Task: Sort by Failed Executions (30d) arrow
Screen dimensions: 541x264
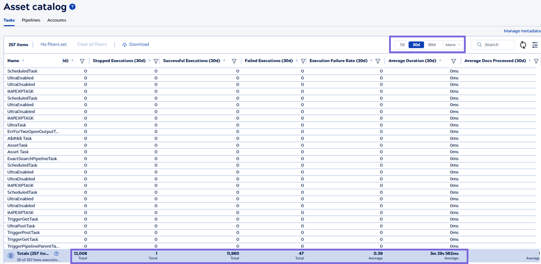Action: point(297,60)
